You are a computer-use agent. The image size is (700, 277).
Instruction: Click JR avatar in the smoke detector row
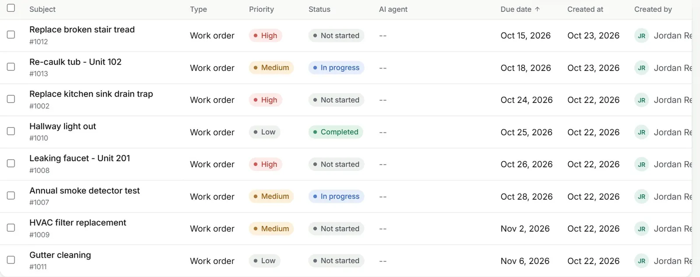[x=641, y=197]
